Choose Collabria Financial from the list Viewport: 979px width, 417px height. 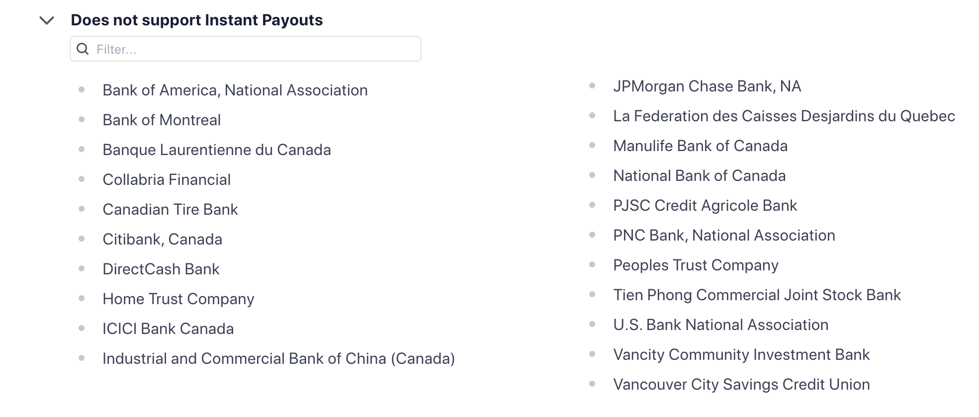(167, 179)
